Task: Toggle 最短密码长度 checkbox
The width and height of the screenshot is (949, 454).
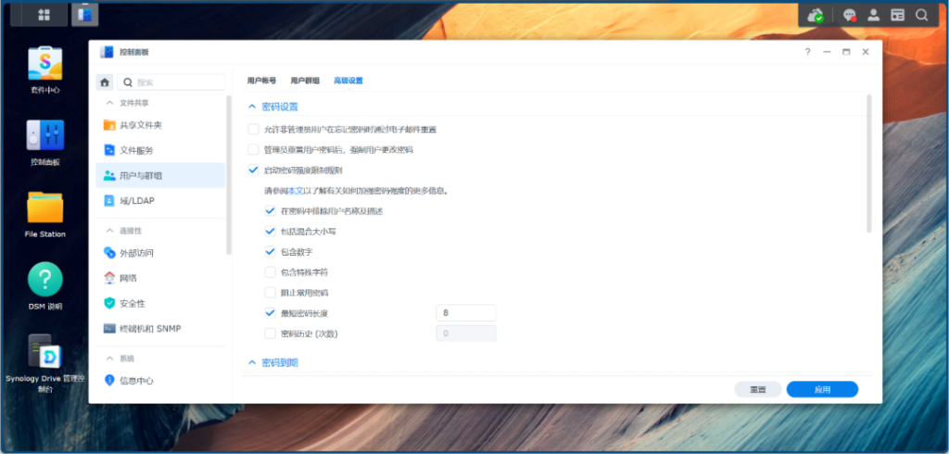Action: [270, 313]
